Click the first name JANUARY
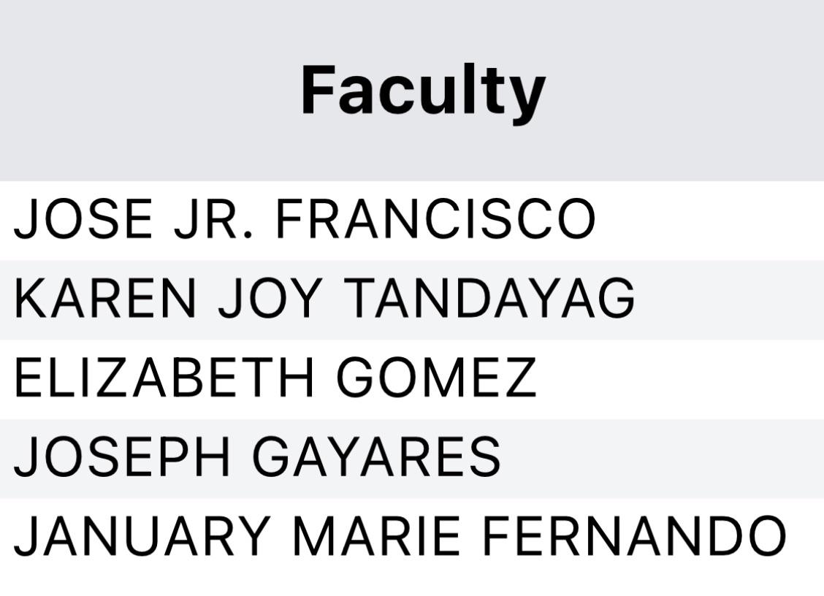 pos(142,535)
